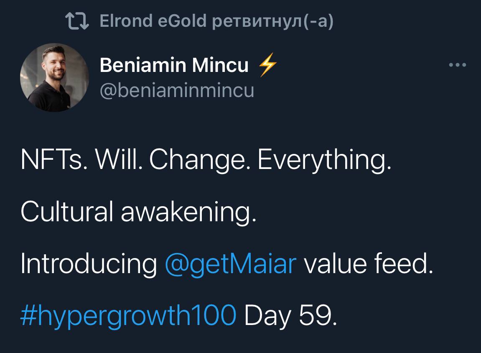Open the three-dot more options menu
The height and width of the screenshot is (353, 481).
pyautogui.click(x=457, y=65)
